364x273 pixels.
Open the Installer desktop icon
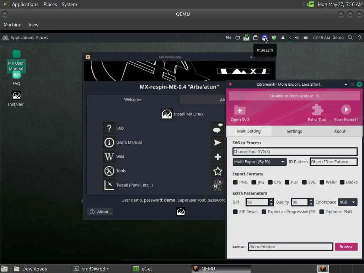[16, 95]
